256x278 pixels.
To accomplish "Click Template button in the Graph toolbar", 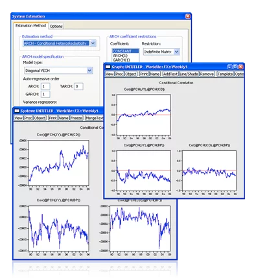I will tap(225, 74).
